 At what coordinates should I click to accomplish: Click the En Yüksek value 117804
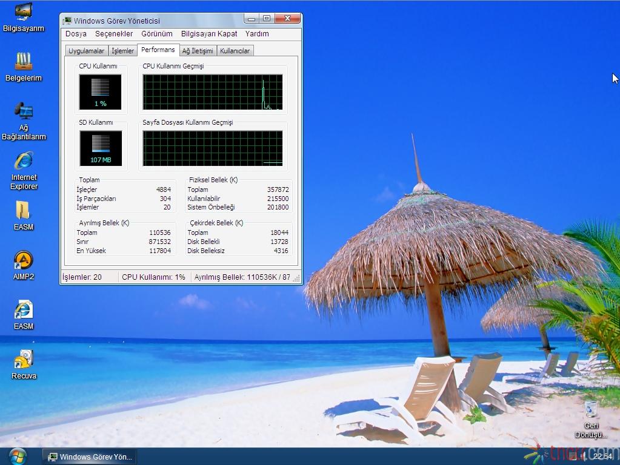coord(160,251)
